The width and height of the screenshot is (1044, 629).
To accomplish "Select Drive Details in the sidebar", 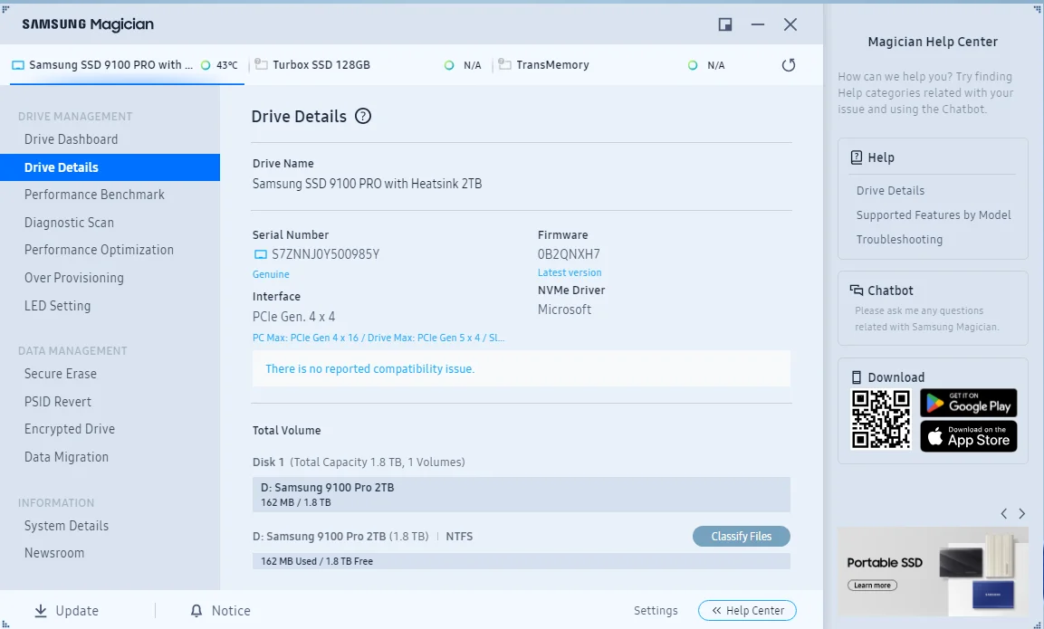I will coord(110,167).
